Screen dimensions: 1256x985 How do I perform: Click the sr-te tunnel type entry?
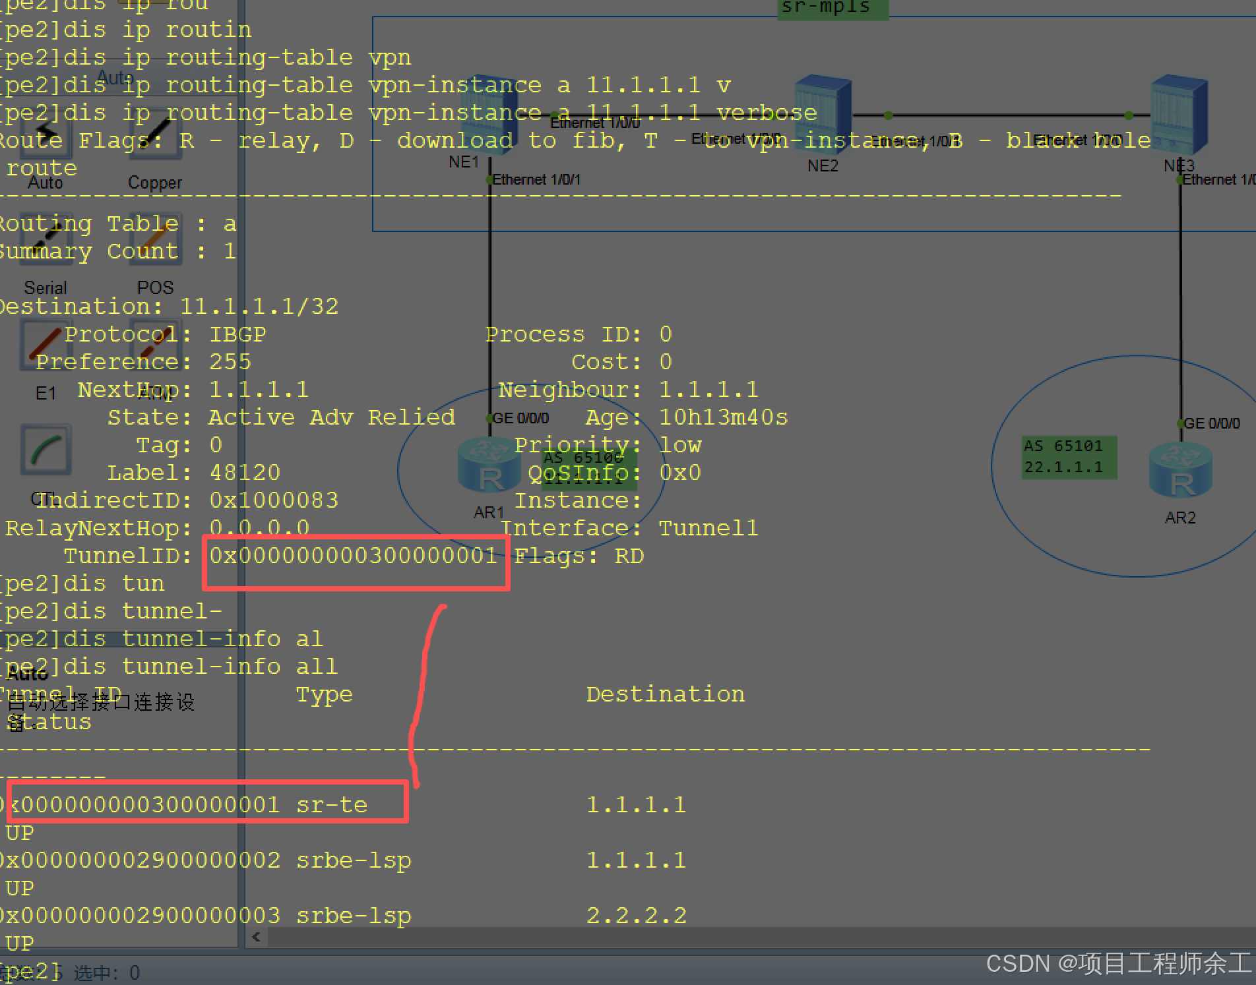pyautogui.click(x=332, y=805)
